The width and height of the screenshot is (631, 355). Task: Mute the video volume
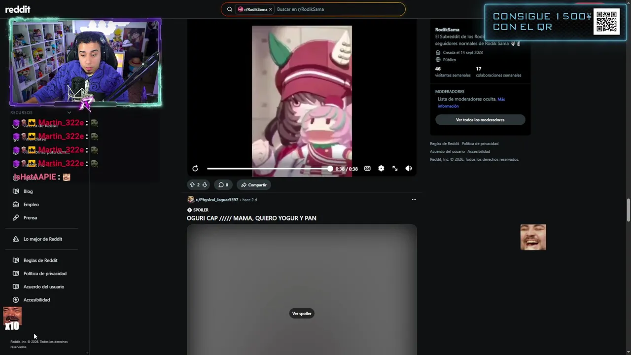[409, 169]
